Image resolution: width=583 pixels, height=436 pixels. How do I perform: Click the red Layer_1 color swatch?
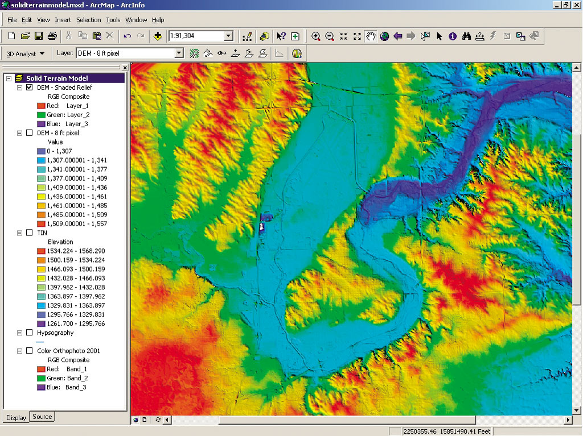[40, 106]
